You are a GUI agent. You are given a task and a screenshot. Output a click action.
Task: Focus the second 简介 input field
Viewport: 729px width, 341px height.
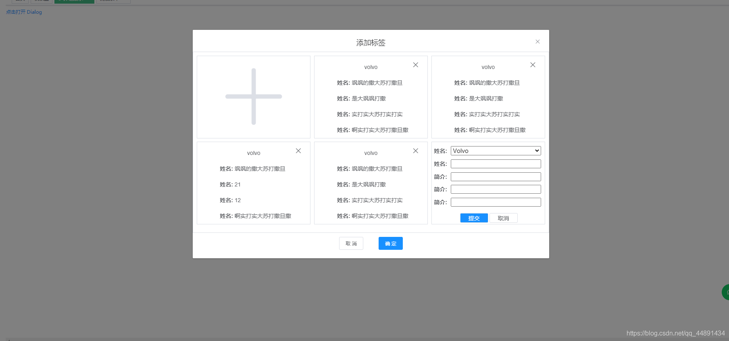tap(496, 189)
